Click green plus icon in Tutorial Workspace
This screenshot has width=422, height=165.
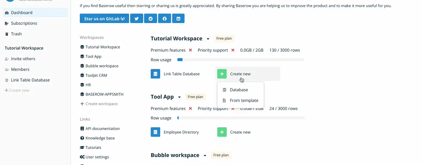tap(222, 74)
